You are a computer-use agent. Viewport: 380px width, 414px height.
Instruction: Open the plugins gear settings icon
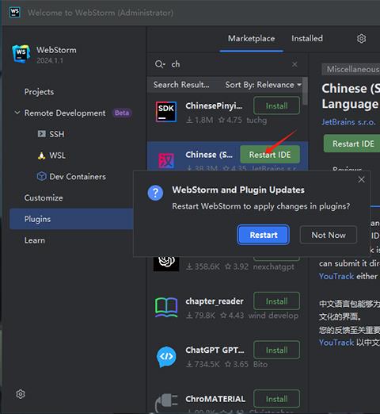(361, 39)
